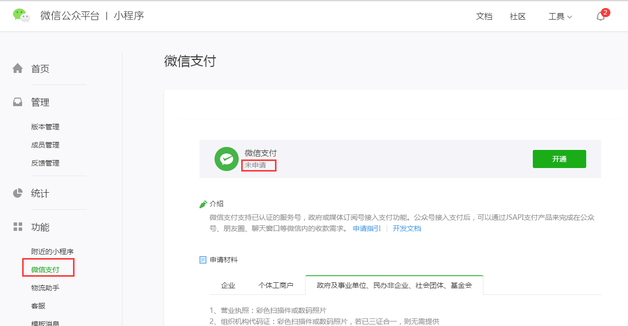Screen dimensions: 628x326
Task: Click the inbox icon beside 管理
Action: click(18, 102)
